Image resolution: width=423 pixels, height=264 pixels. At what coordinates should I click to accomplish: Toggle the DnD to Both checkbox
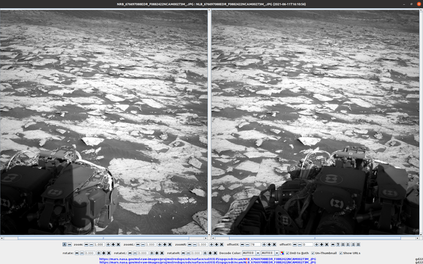288,253
